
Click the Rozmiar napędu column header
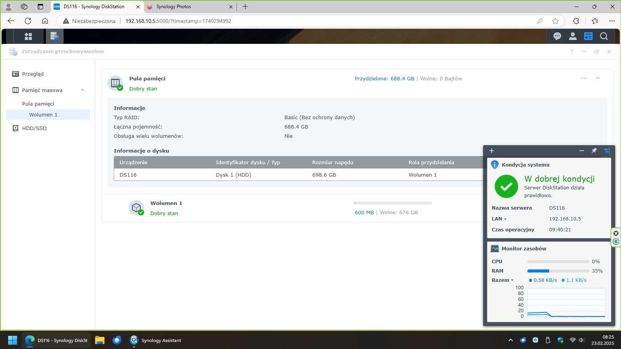point(333,162)
